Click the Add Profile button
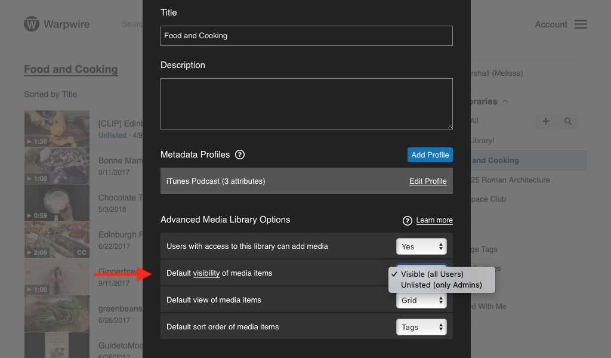 point(430,155)
